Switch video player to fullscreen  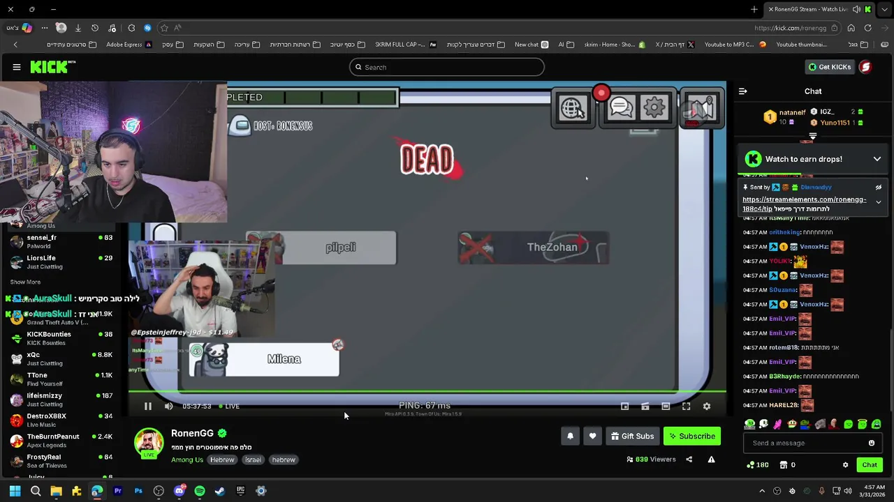(686, 406)
